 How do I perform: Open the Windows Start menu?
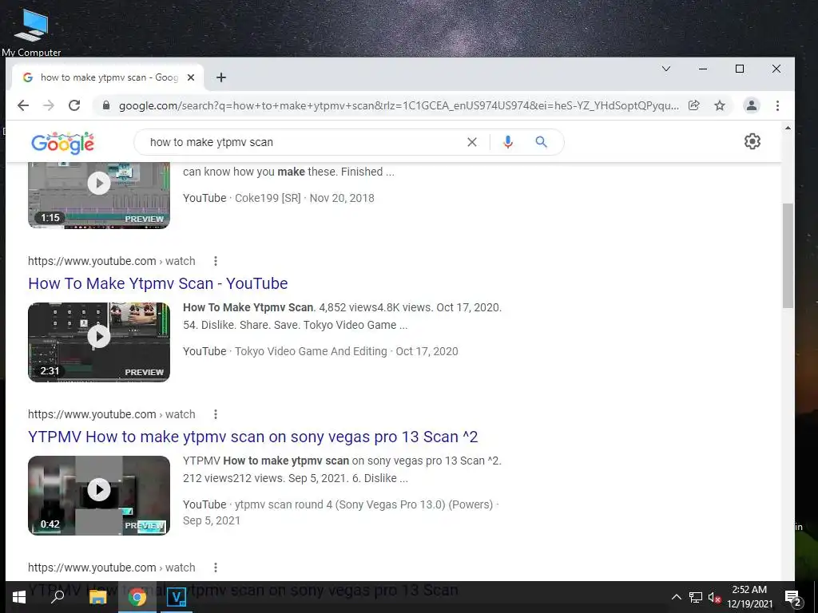[x=19, y=597]
